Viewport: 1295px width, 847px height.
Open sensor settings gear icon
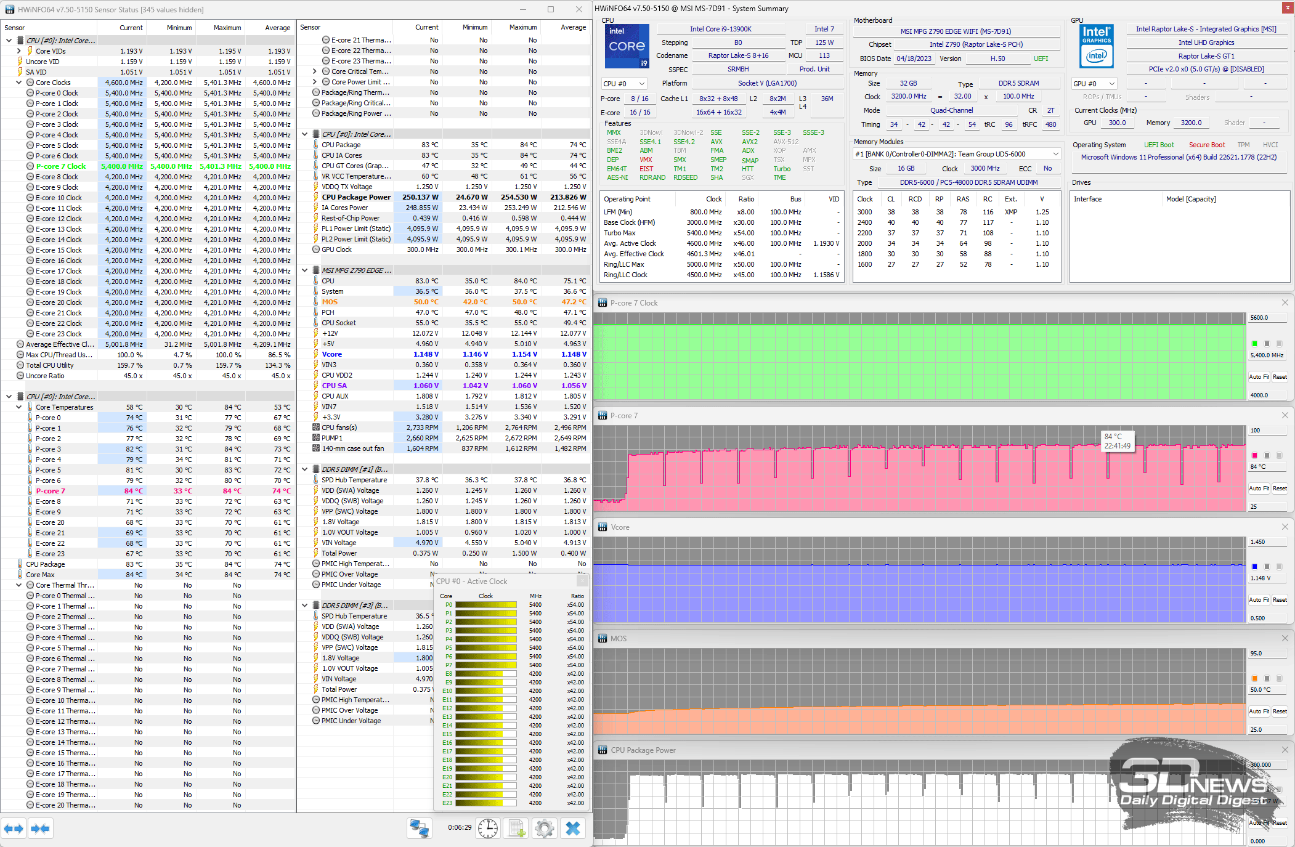(545, 829)
